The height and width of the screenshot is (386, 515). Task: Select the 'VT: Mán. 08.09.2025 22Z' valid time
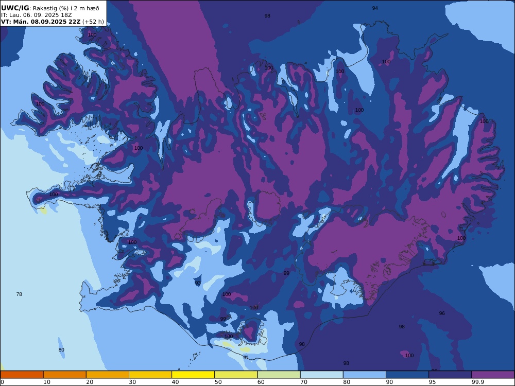(x=40, y=22)
